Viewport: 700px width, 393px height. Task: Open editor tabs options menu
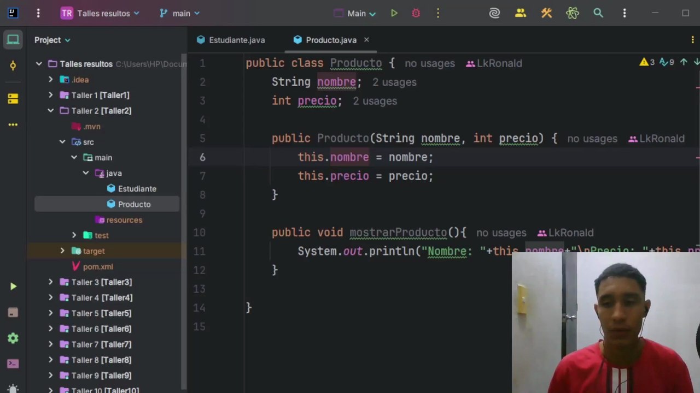[693, 40]
